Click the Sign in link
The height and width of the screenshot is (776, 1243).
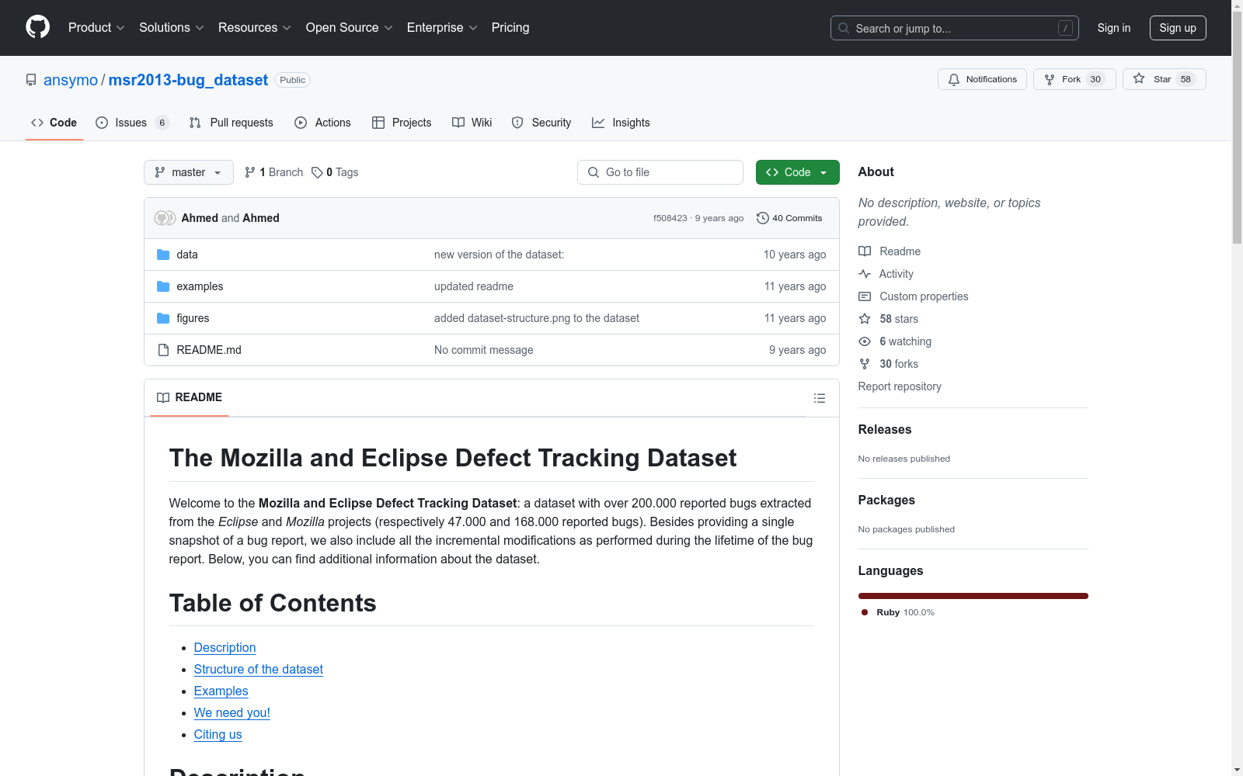(1114, 28)
